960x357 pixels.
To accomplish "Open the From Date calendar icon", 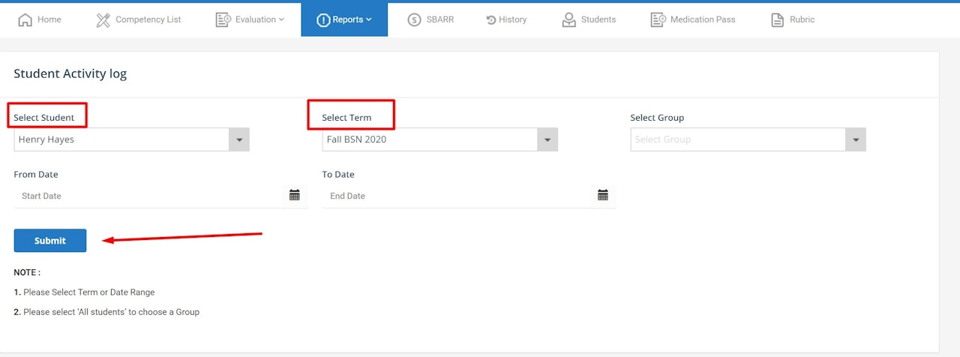I will click(x=295, y=195).
